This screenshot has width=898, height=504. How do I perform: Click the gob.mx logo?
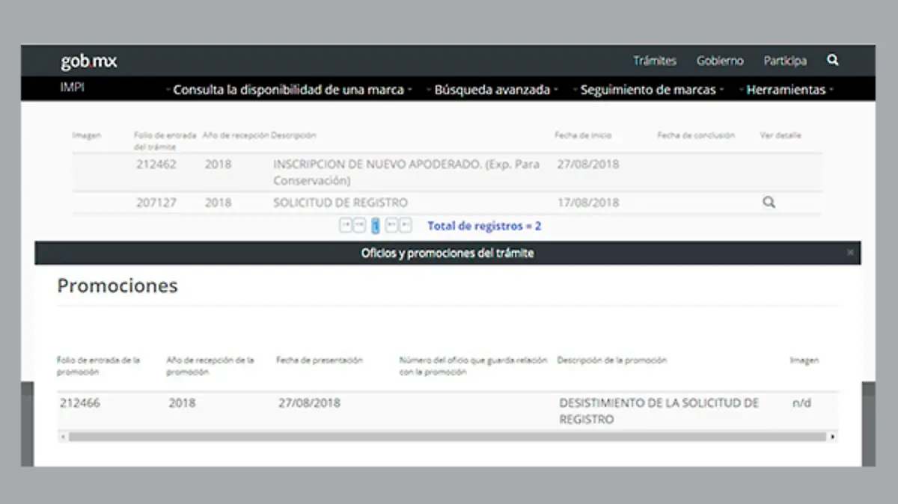(x=87, y=61)
